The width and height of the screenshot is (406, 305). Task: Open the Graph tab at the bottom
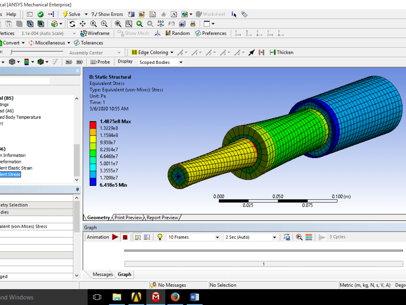(124, 274)
